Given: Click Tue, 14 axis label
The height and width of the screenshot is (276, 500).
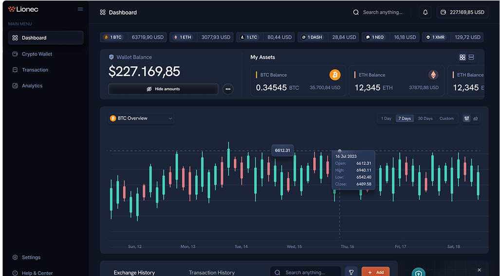Looking at the screenshot, I should [x=241, y=247].
